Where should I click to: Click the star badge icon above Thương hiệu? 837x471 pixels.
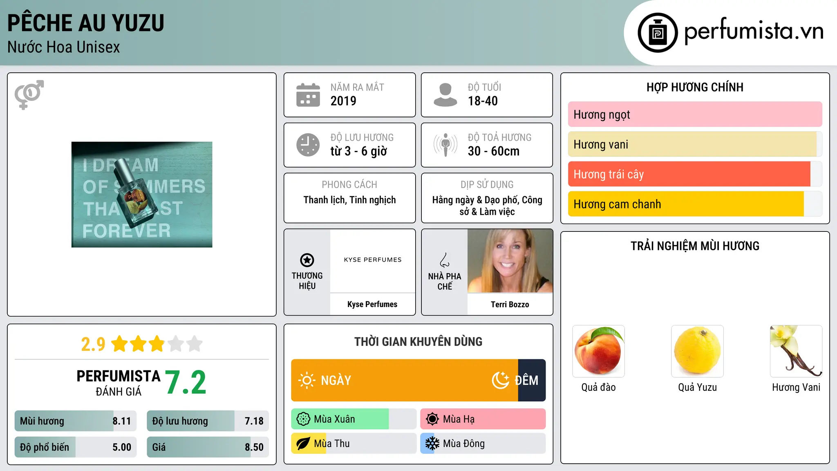point(307,260)
